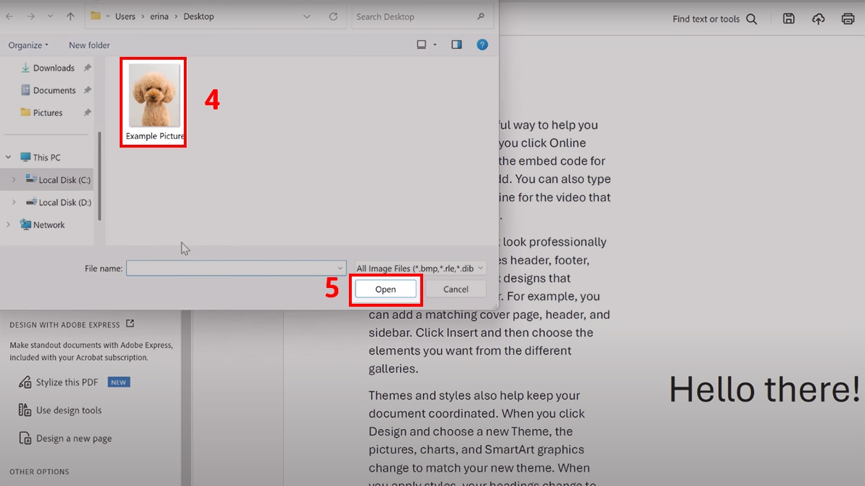The width and height of the screenshot is (865, 486).
Task: Click the pin icon beside Pictures
Action: (87, 112)
